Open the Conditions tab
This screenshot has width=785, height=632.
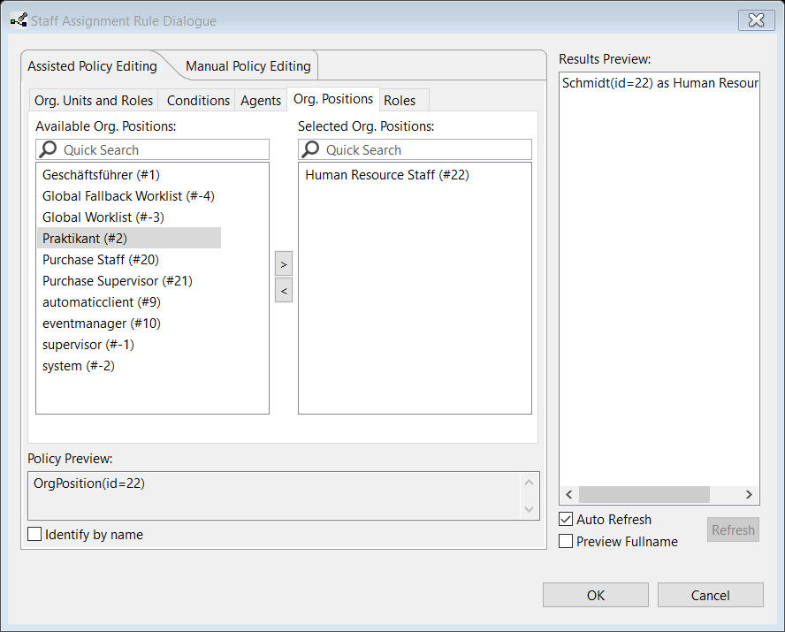point(198,101)
